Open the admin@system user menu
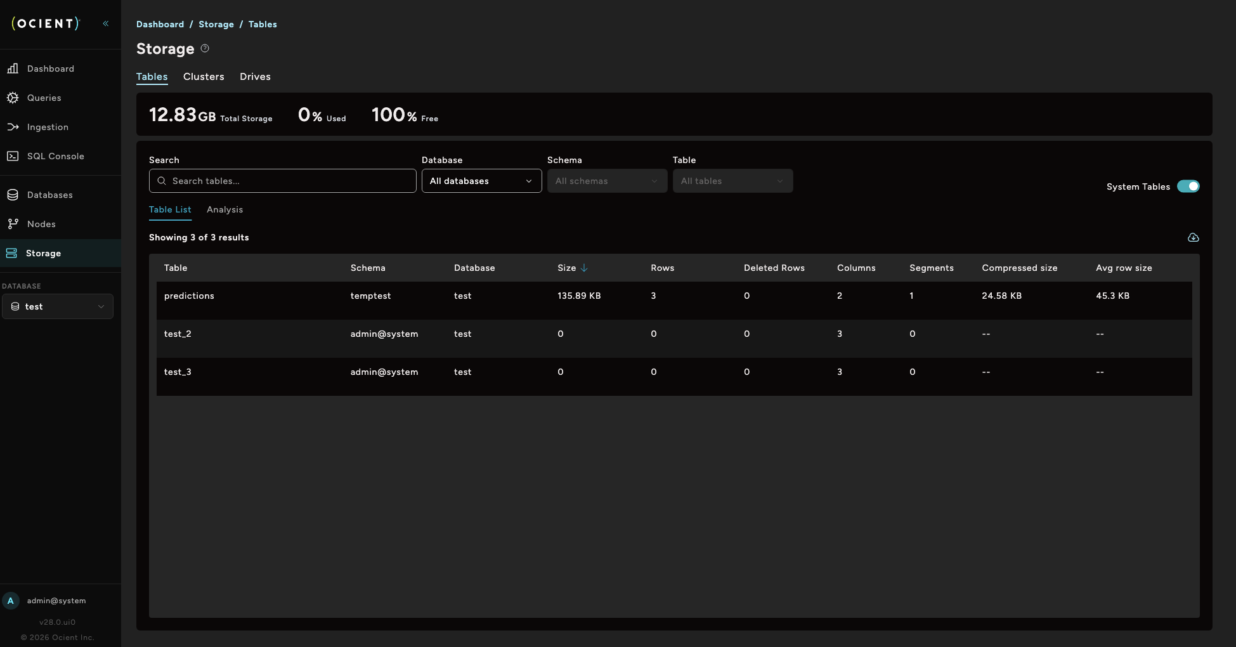This screenshot has height=647, width=1236. tap(56, 601)
